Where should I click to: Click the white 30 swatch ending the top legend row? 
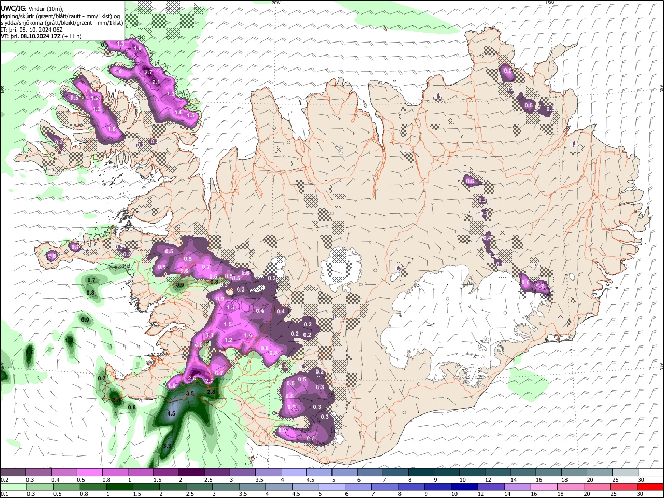pyautogui.click(x=649, y=472)
